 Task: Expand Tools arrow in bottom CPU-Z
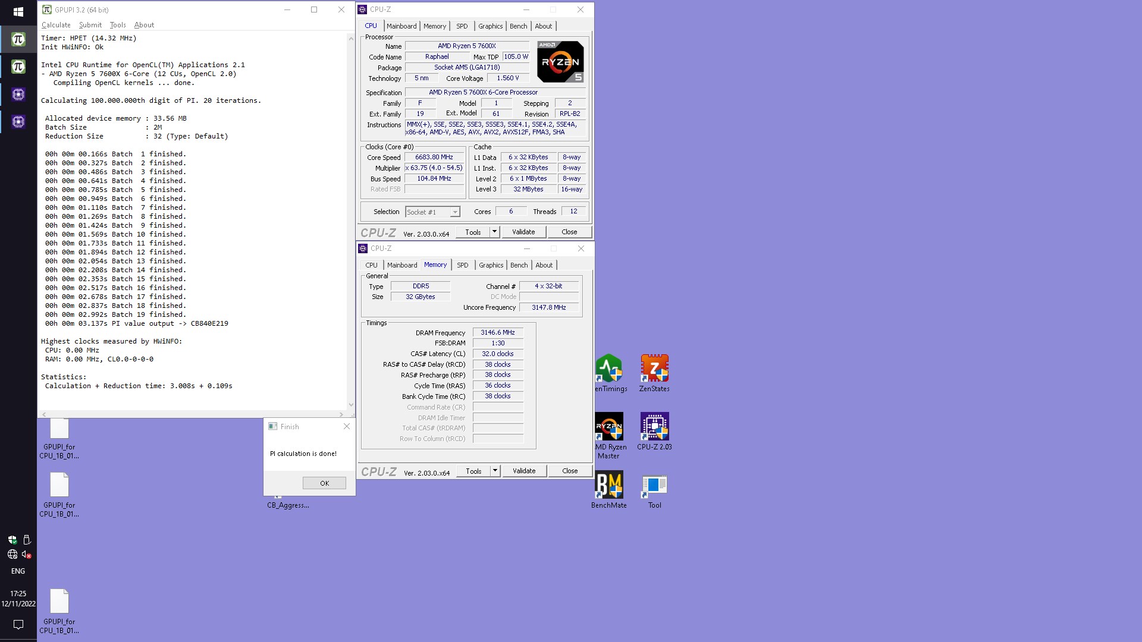(495, 471)
